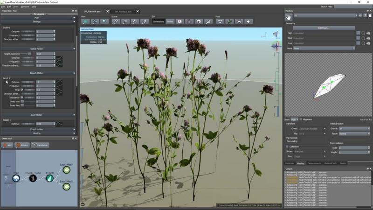Open the More dropdown in Geometry

(324, 49)
